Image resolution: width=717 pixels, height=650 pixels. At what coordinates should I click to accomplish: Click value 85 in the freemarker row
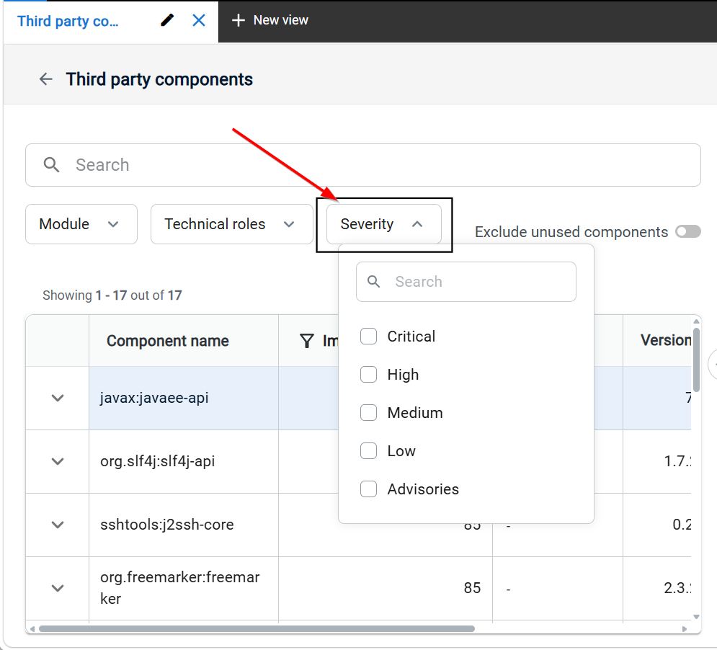[x=472, y=588]
